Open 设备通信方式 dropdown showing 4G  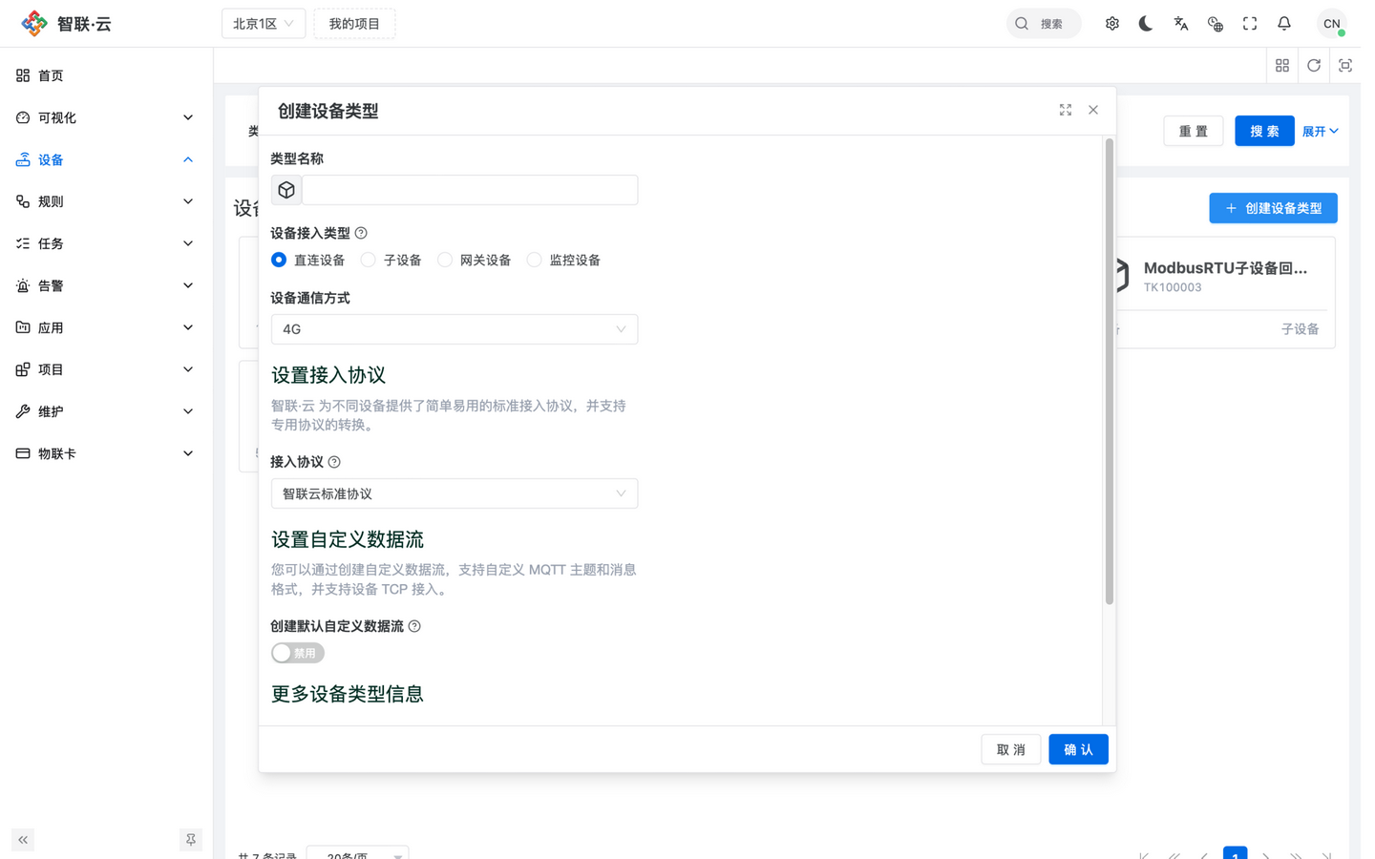[x=455, y=329]
